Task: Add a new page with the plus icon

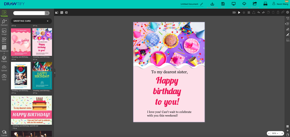Action: pos(288,131)
